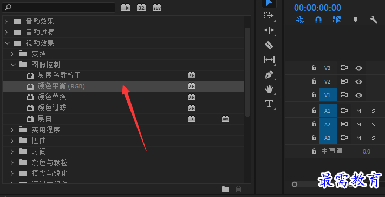Toggle sync lock for V3 track
The image size is (385, 197).
344,68
